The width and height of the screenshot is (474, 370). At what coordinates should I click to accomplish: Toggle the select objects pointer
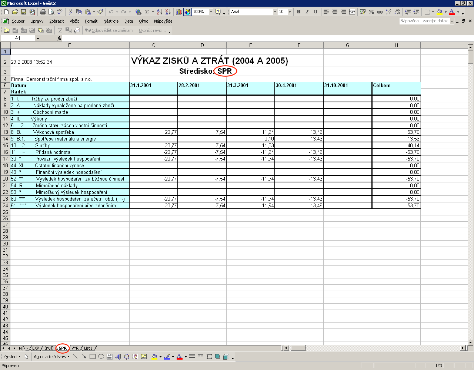[27, 357]
